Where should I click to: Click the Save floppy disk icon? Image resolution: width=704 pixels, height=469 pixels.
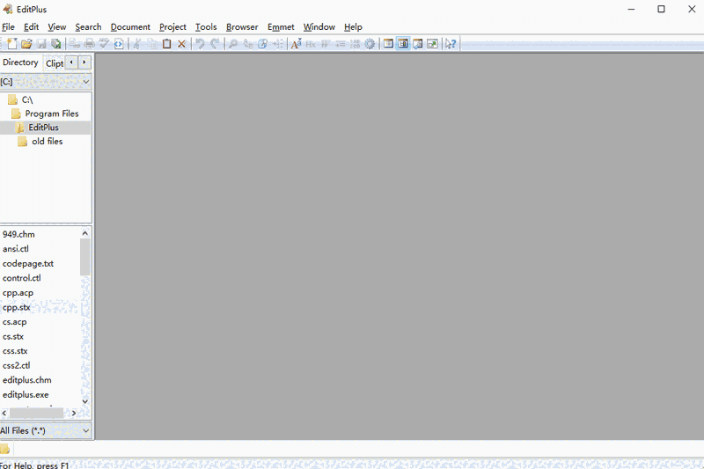tap(41, 44)
